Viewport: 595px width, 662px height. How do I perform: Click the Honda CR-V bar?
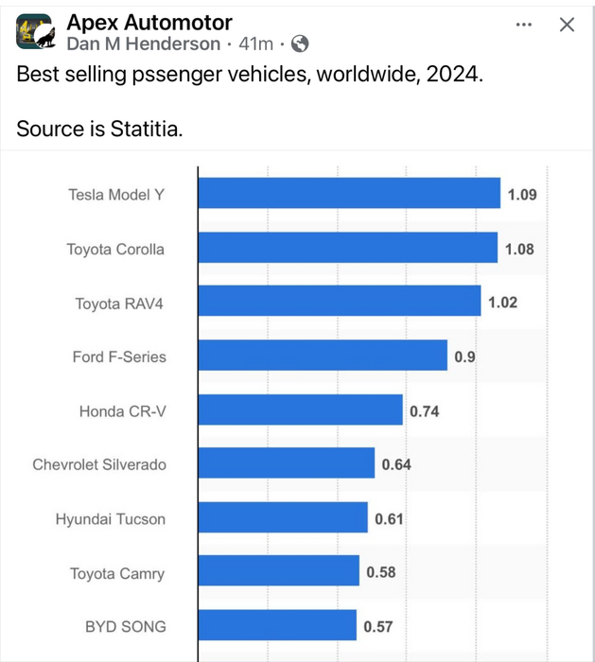[x=300, y=410]
